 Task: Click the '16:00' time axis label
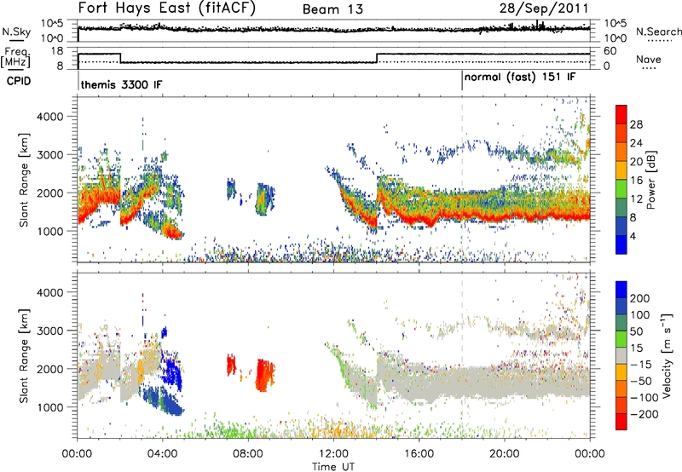pyautogui.click(x=419, y=454)
